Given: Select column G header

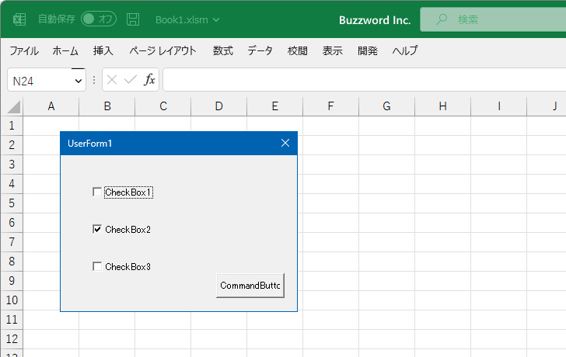Looking at the screenshot, I should click(386, 106).
